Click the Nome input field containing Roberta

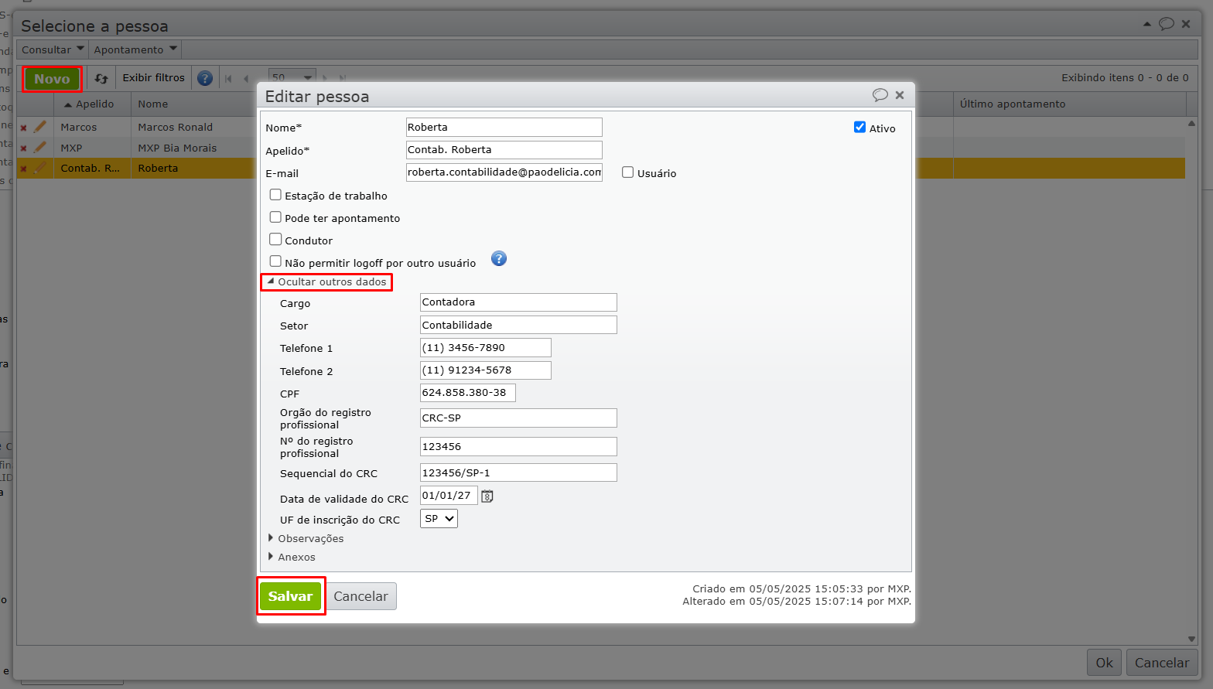click(x=504, y=128)
